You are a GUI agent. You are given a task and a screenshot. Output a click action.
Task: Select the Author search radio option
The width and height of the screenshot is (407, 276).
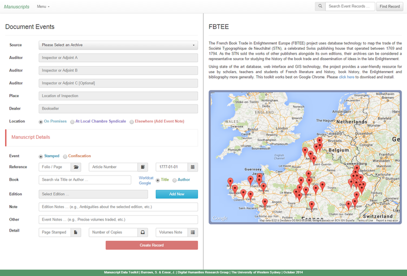pos(175,180)
